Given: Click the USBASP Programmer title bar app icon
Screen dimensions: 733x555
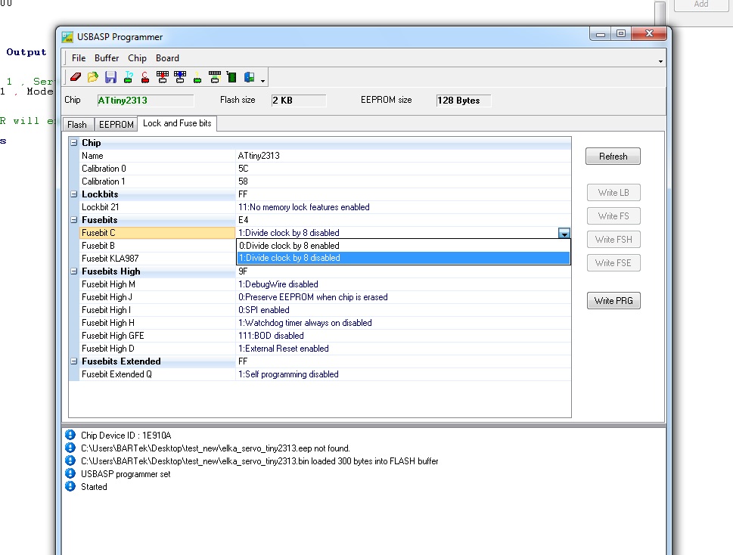Looking at the screenshot, I should coord(68,37).
